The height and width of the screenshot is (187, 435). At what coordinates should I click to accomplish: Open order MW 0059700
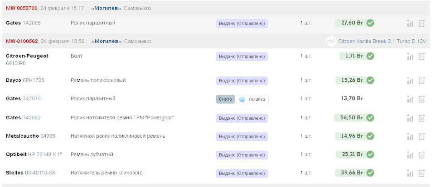click(21, 8)
